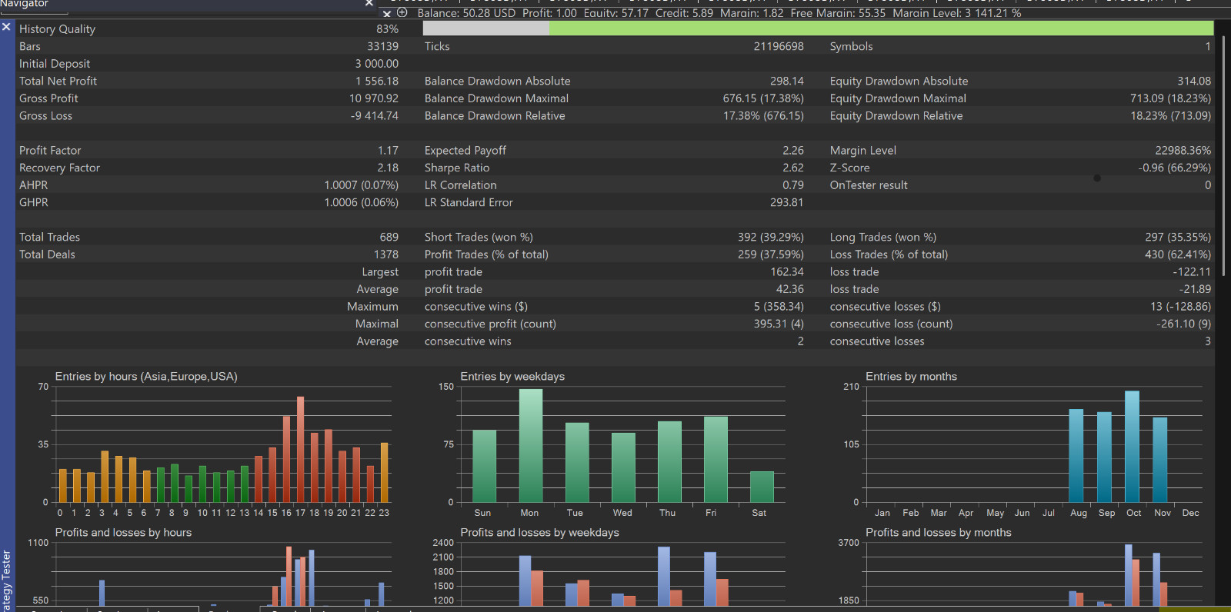Click Short Trades (won %) value 392 (39.29%)
The height and width of the screenshot is (612, 1231).
[x=770, y=238]
